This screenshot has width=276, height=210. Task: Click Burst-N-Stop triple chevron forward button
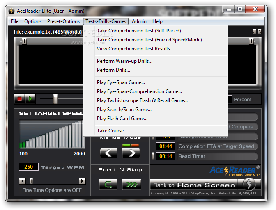[132, 184]
